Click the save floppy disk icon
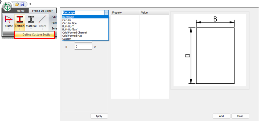This screenshot has width=261, height=124. [x=23, y=5]
